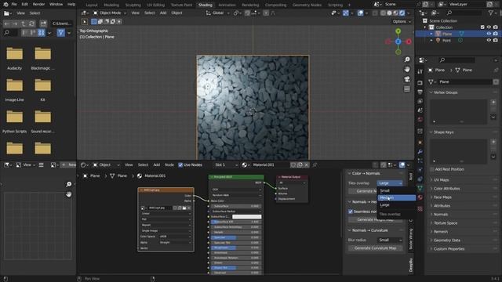Choose Small in tiles overlap list
This screenshot has height=282, width=502.
pyautogui.click(x=397, y=190)
